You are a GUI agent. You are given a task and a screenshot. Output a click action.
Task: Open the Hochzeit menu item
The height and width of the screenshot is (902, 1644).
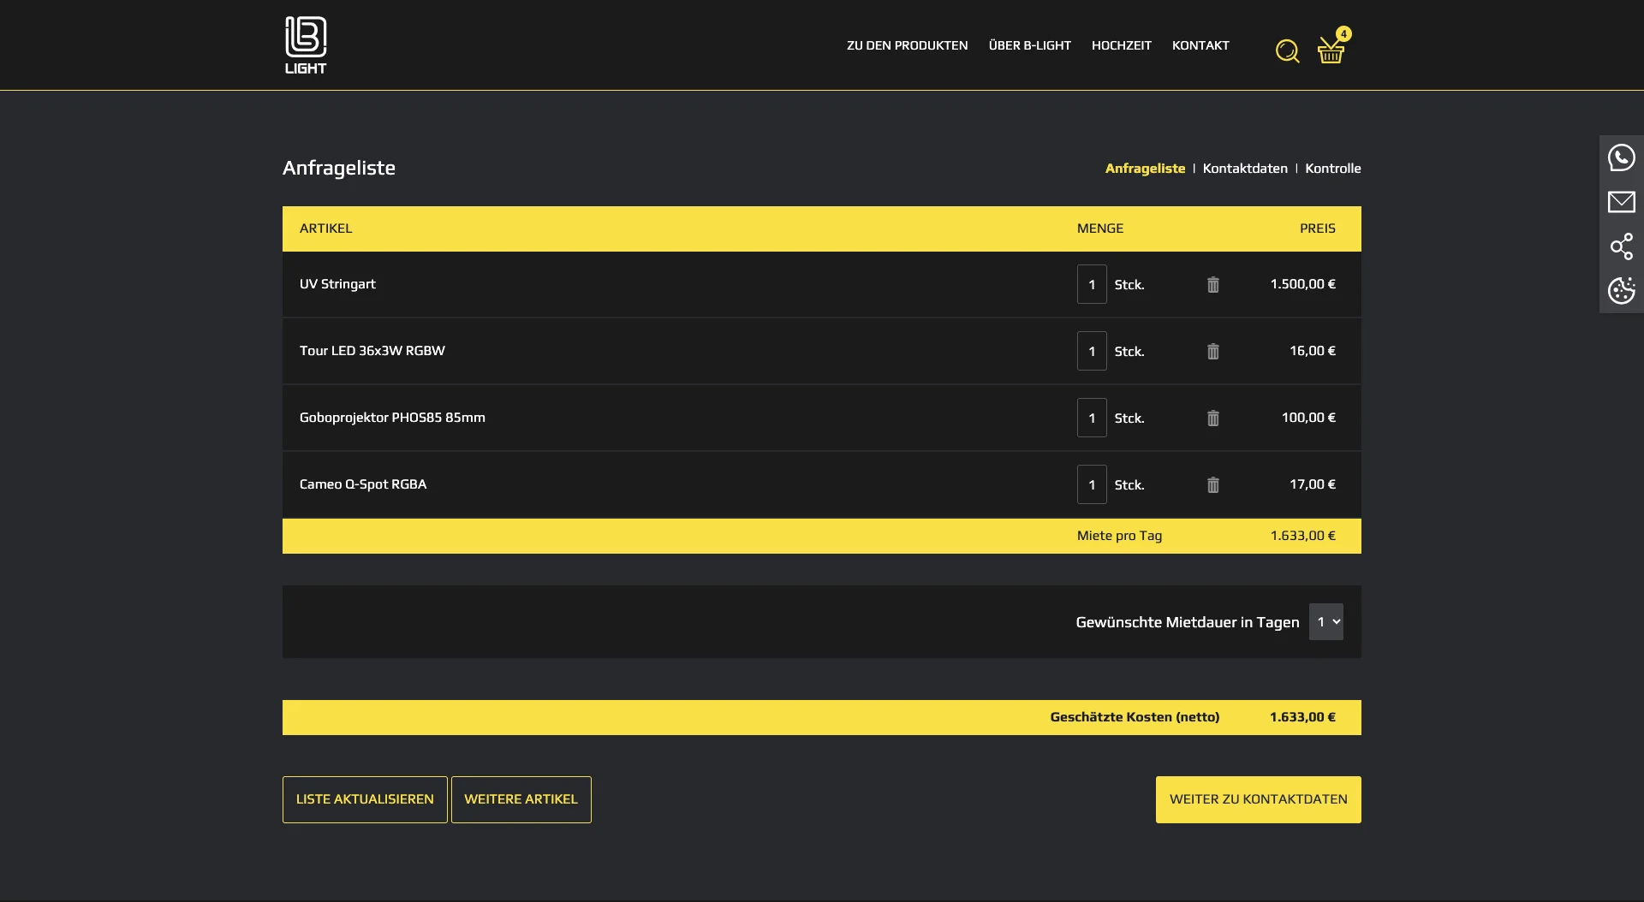point(1121,45)
